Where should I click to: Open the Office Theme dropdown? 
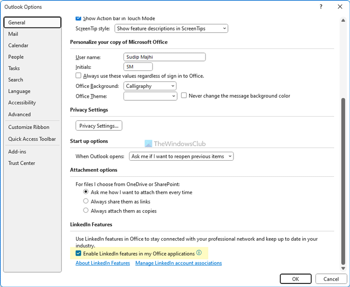150,96
